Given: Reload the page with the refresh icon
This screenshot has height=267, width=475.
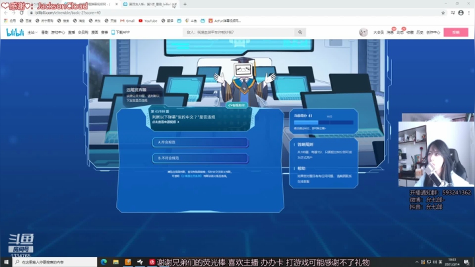Looking at the screenshot, I should (22, 13).
